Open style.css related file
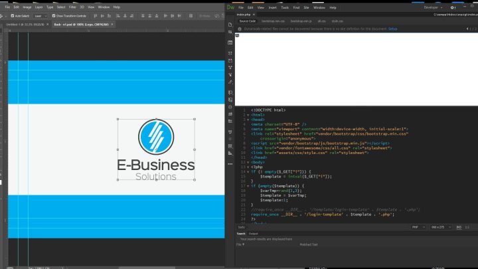 pyautogui.click(x=337, y=21)
